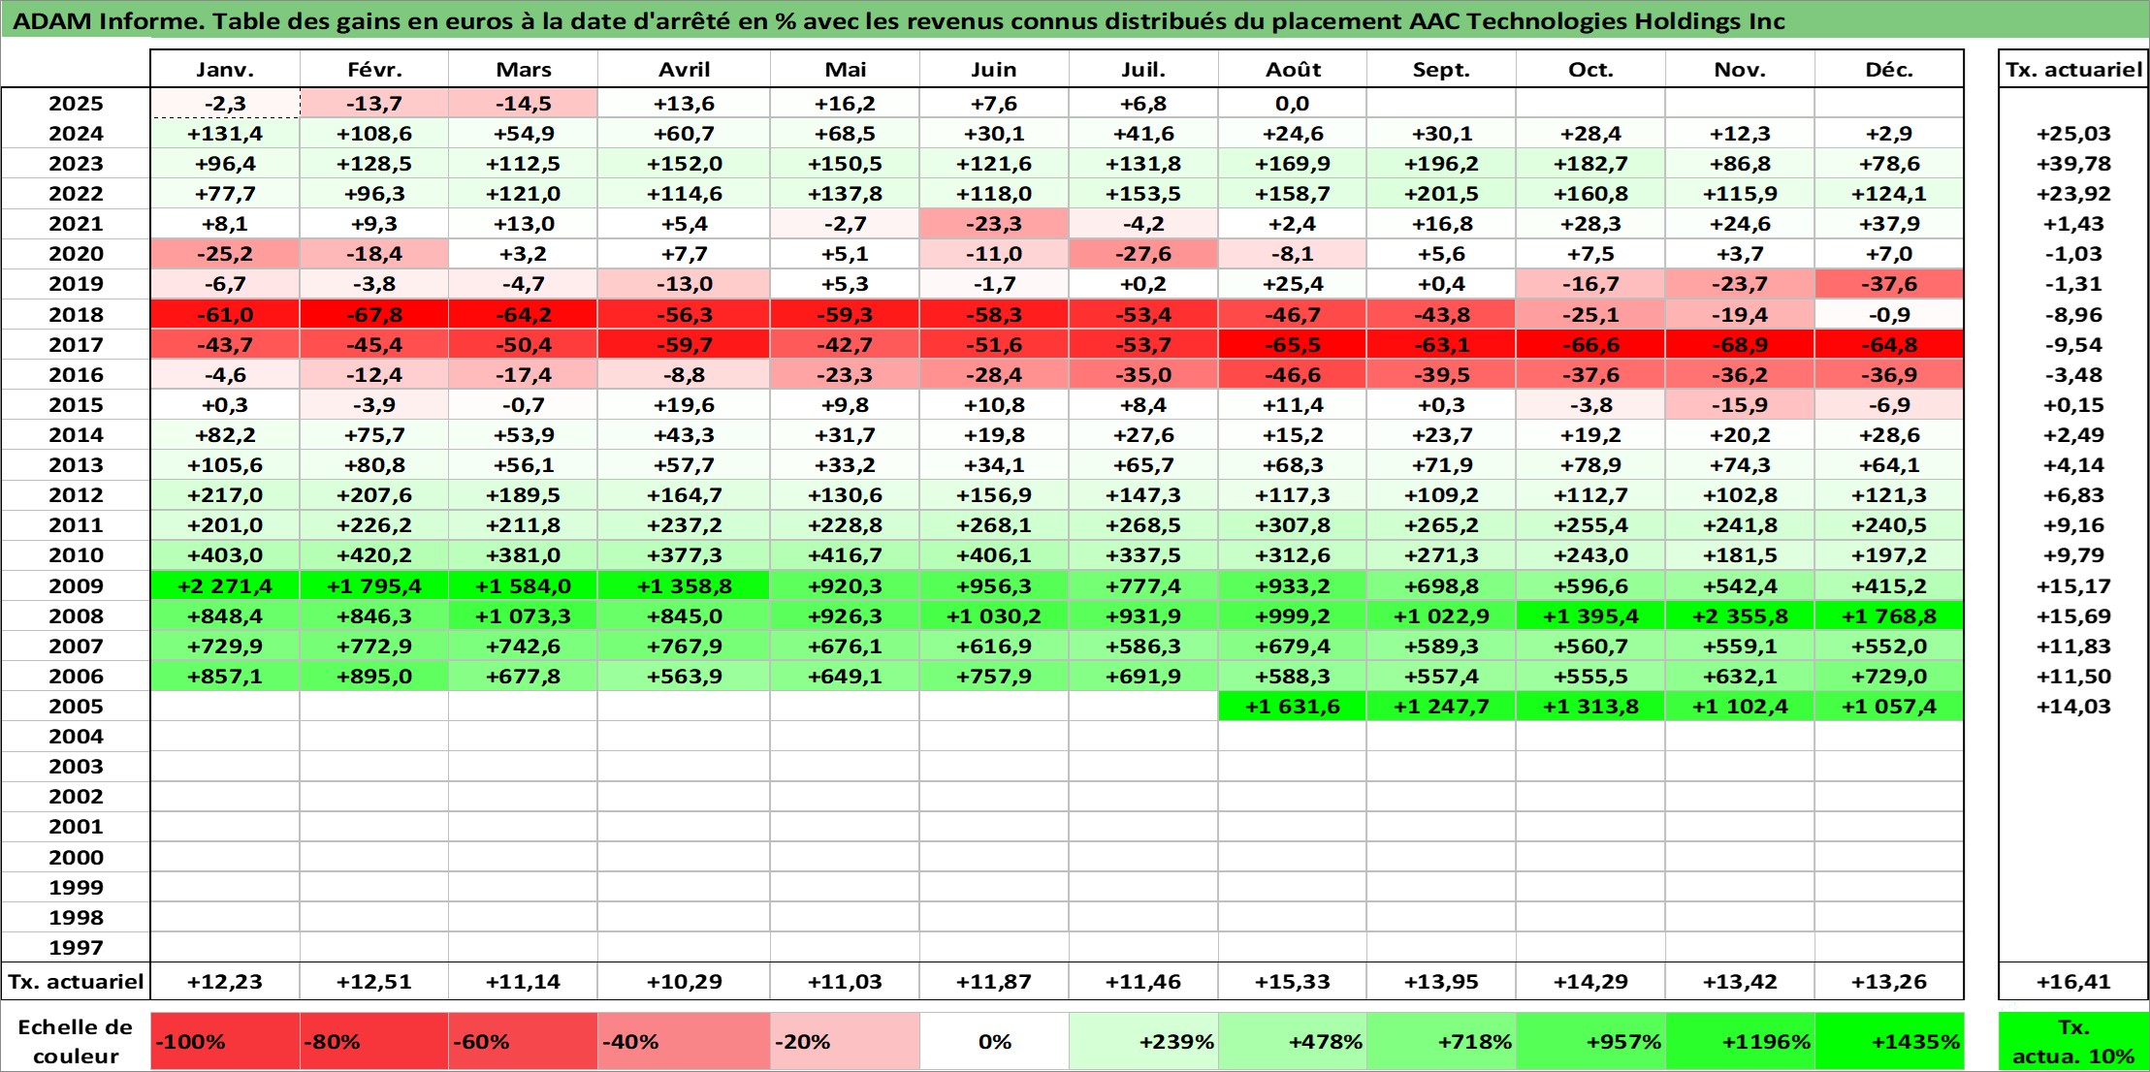This screenshot has width=2150, height=1072.
Task: Click the 2025 August cell 0,0
Action: pos(1293,104)
